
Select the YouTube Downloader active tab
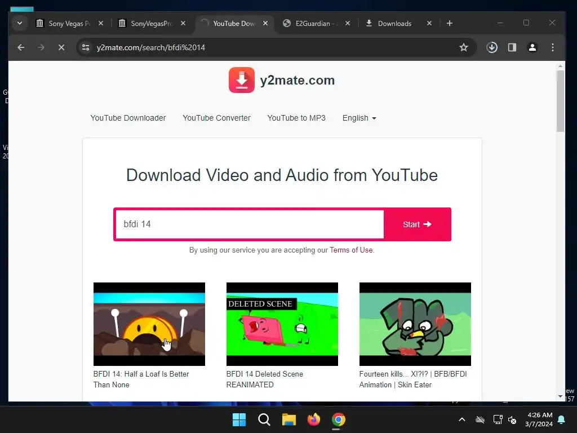tap(234, 23)
